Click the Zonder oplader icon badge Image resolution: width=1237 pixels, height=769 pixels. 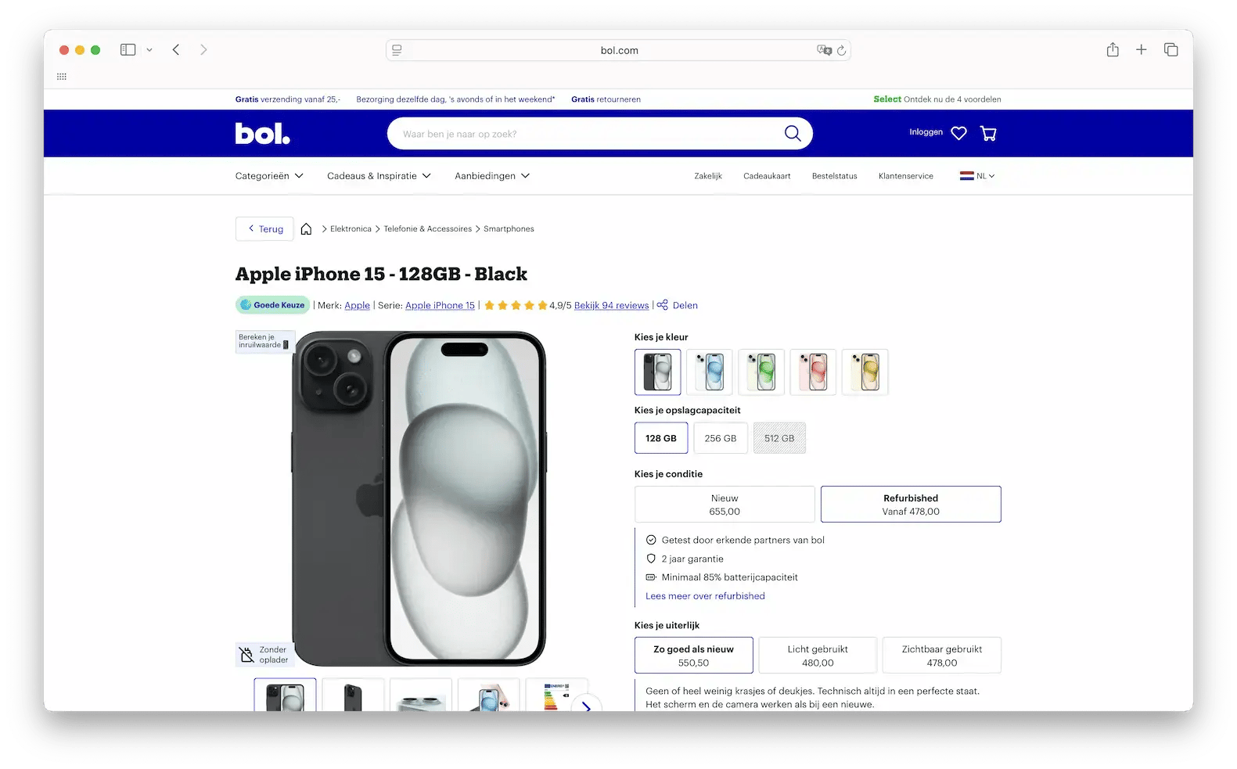(x=264, y=655)
